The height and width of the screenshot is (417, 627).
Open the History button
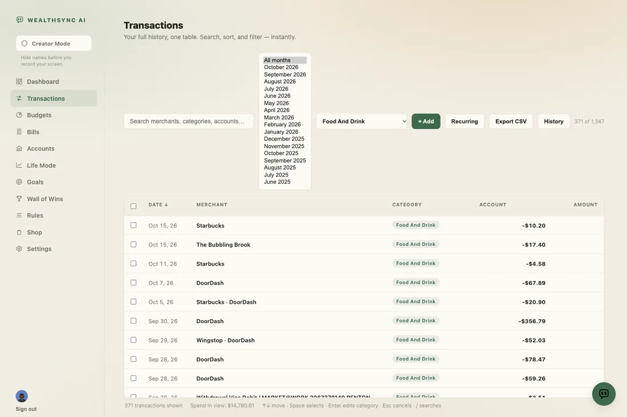pos(553,121)
